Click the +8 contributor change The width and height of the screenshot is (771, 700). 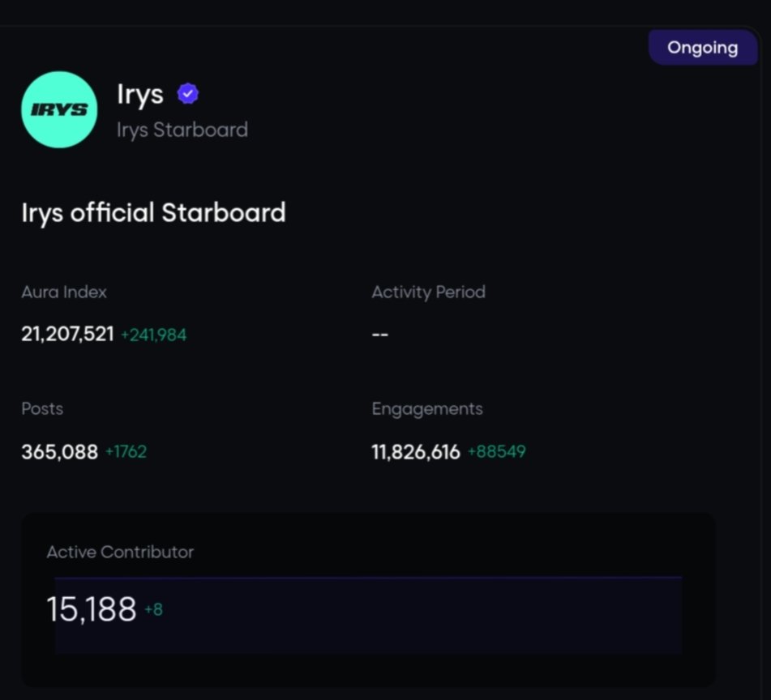[153, 609]
